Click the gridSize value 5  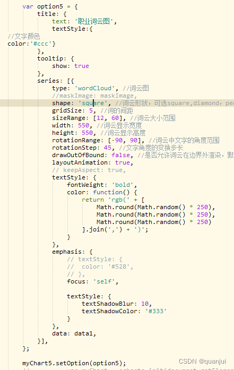tap(91, 110)
